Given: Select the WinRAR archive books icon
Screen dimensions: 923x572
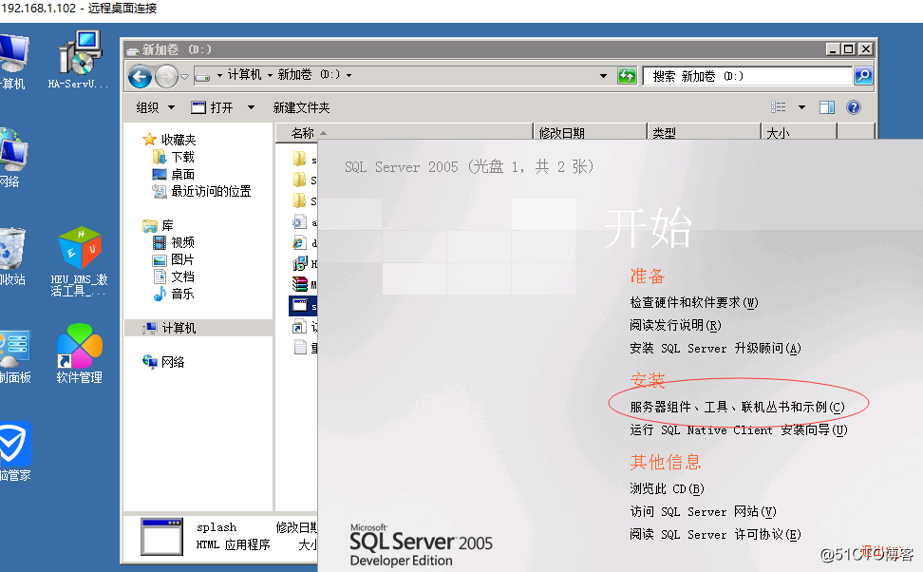Looking at the screenshot, I should click(300, 284).
